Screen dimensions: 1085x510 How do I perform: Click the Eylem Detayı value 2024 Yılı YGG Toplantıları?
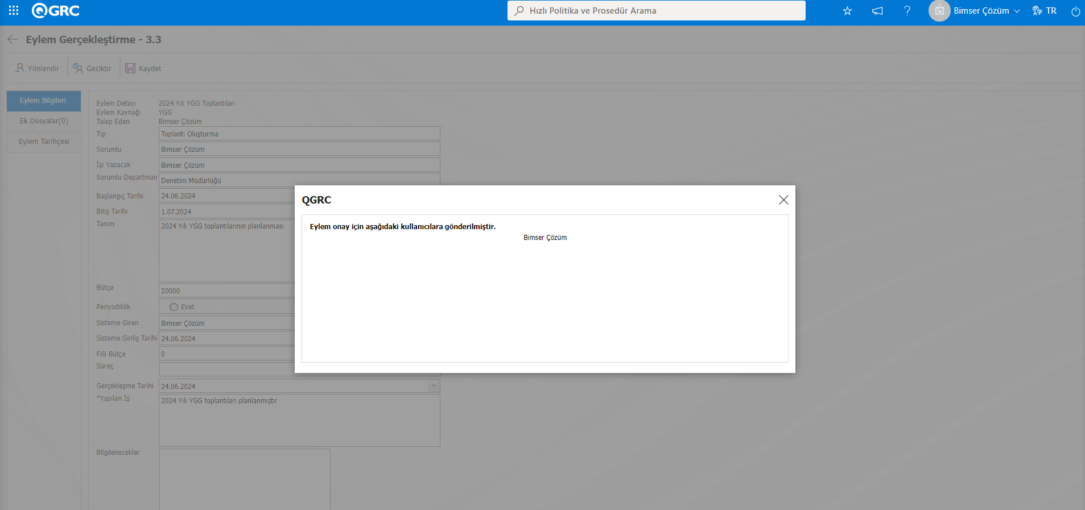196,103
